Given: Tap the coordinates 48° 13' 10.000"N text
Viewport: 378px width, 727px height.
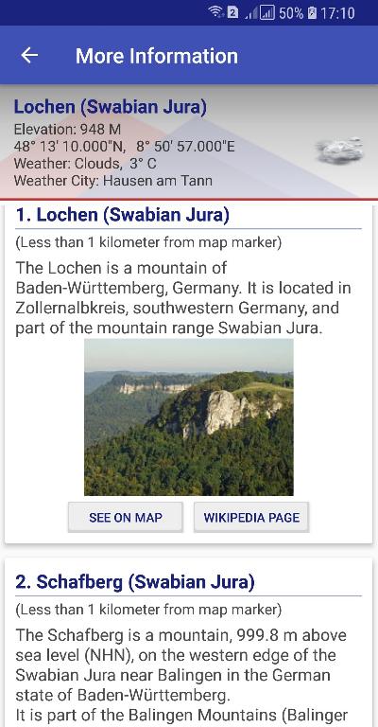Looking at the screenshot, I should (69, 147).
